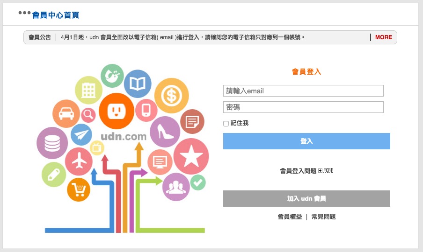423x252 pixels.
Task: Click the pink smartphone icon
Action: coord(146,110)
